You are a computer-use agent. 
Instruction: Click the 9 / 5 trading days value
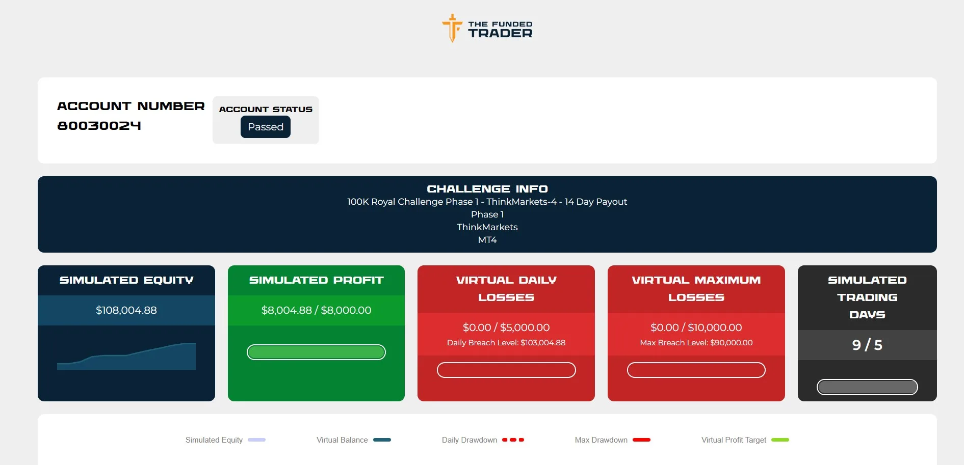coord(867,345)
